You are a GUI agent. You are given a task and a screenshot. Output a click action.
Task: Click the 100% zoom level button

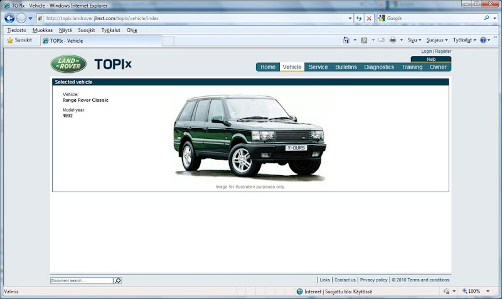point(471,291)
